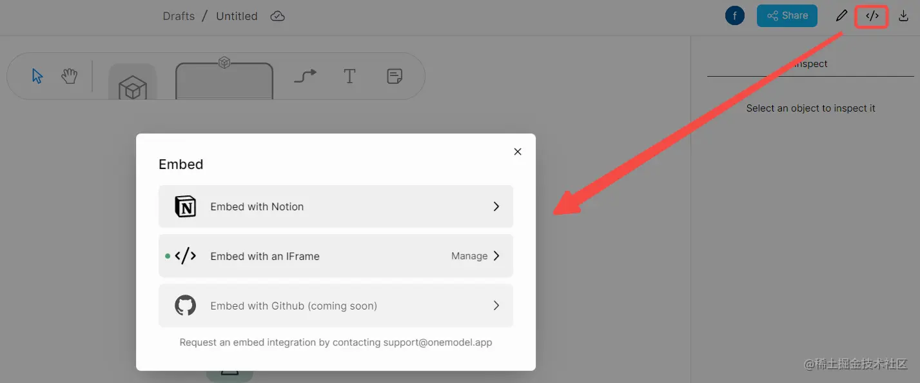Pick the sticky note tool
The width and height of the screenshot is (920, 383).
(395, 77)
